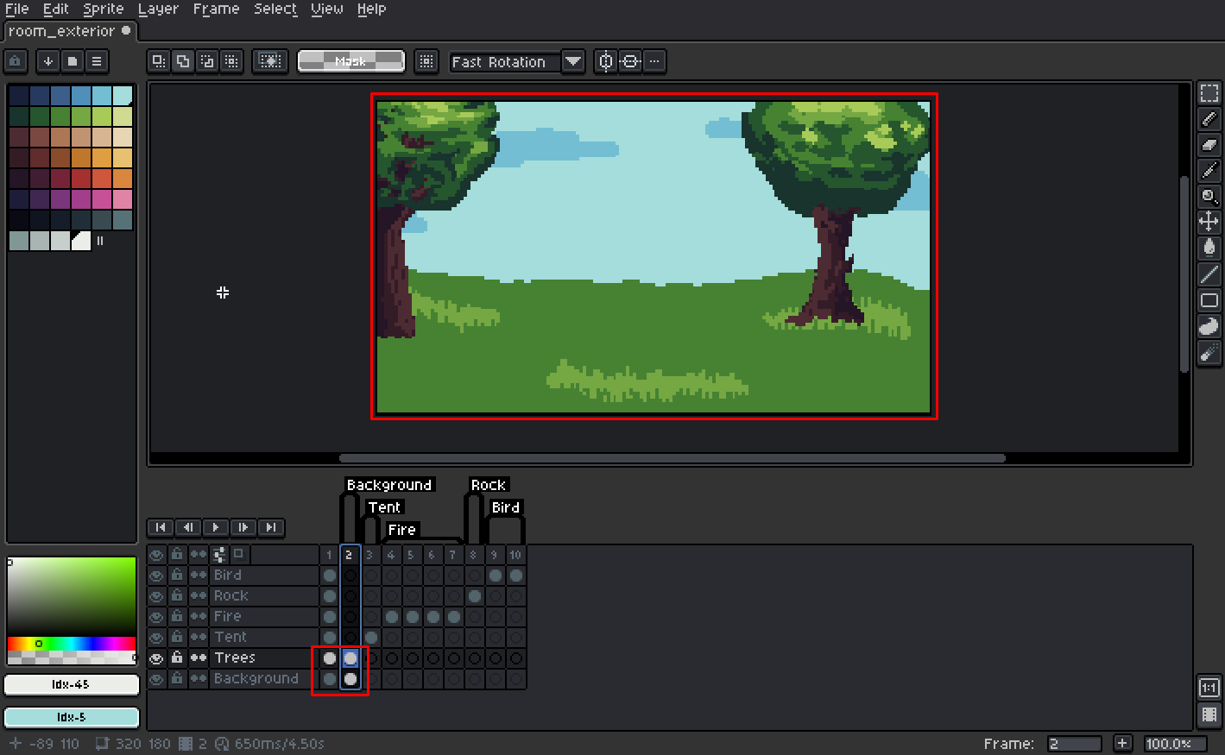Image resolution: width=1225 pixels, height=755 pixels.
Task: Select the Rectangular Marquee tool
Action: click(1209, 93)
